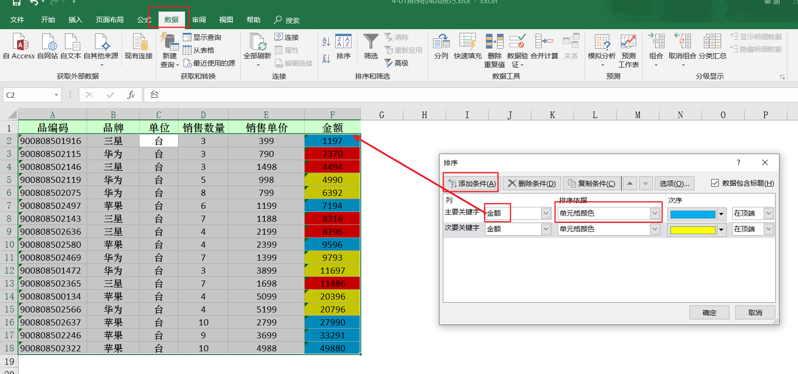Import data from text file (自文本)

pos(71,46)
